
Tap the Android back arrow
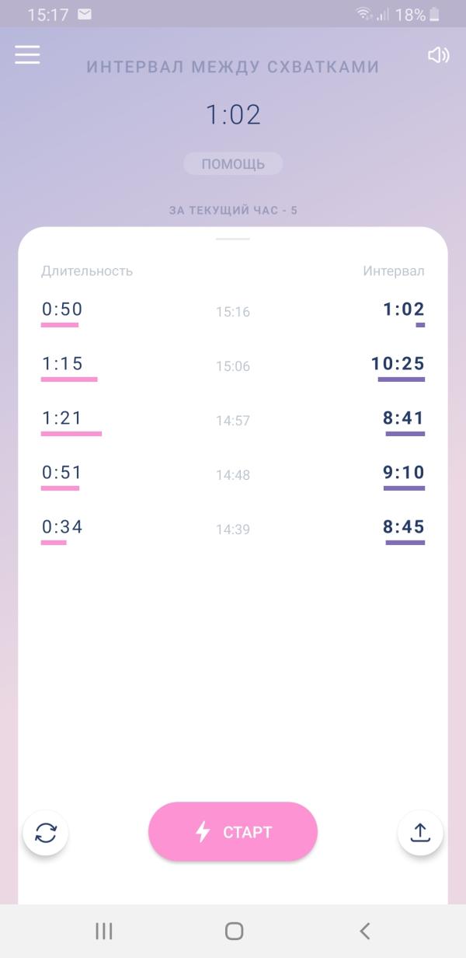click(364, 931)
